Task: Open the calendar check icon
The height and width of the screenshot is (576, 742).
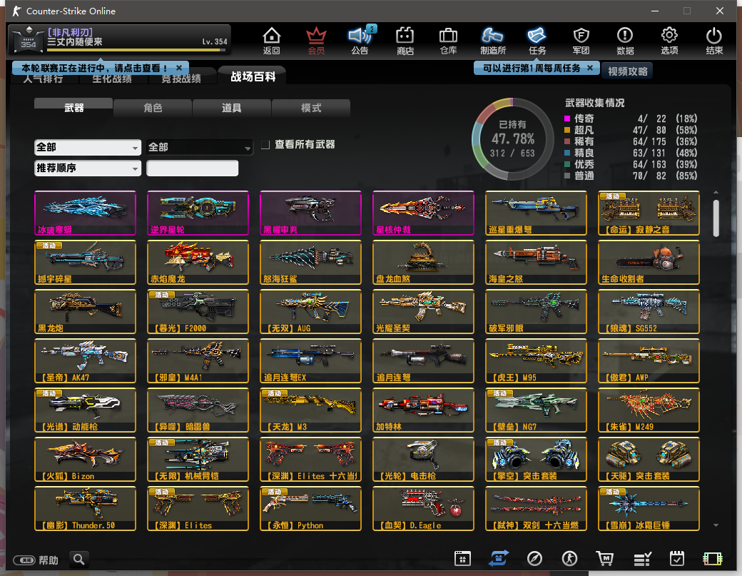Action: (677, 558)
